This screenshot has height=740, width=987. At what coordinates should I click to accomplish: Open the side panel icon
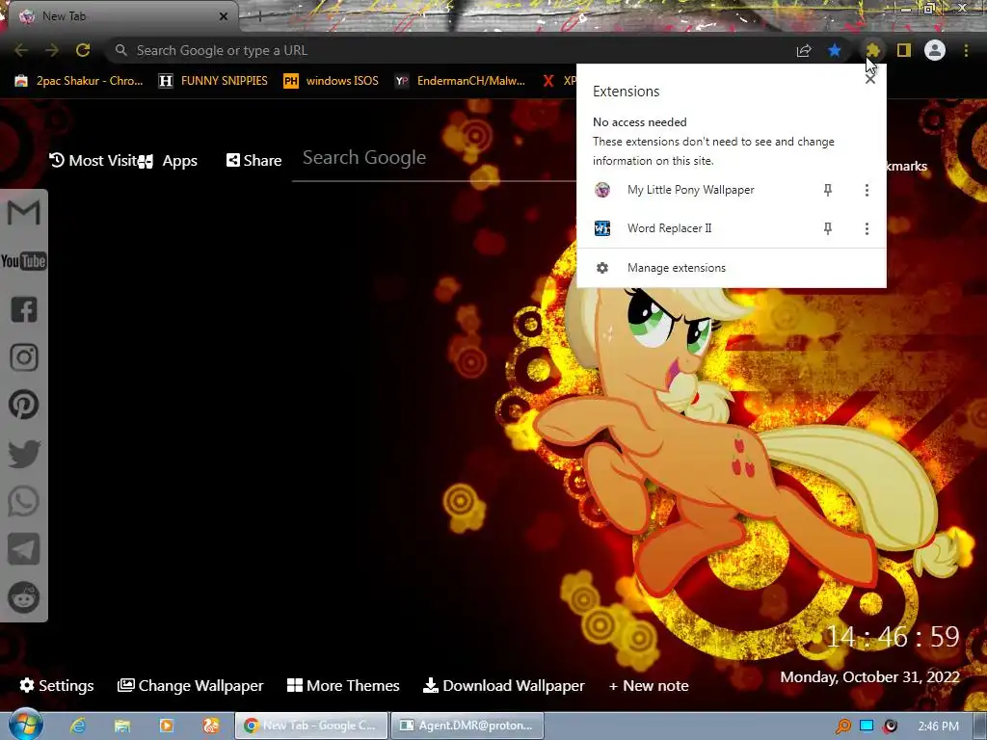click(904, 50)
